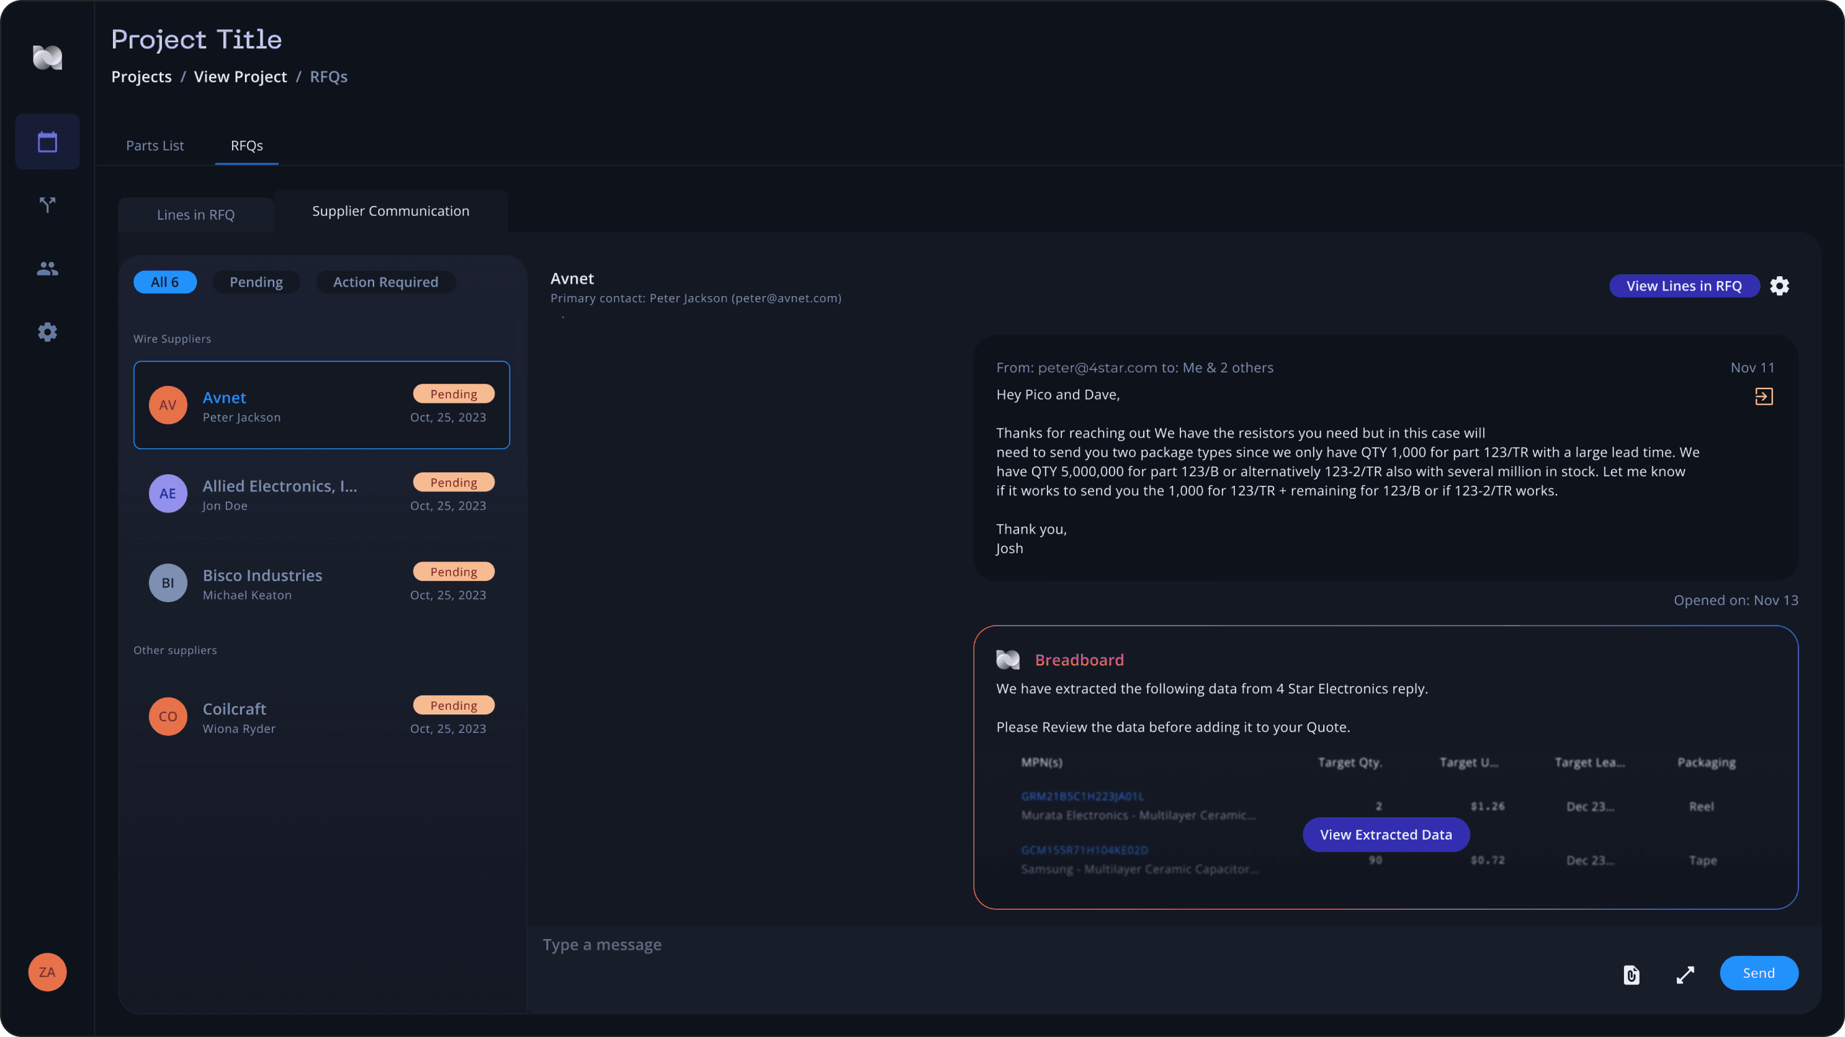Go to View Project breadcrumb
Viewport: 1845px width, 1037px height.
coord(240,77)
